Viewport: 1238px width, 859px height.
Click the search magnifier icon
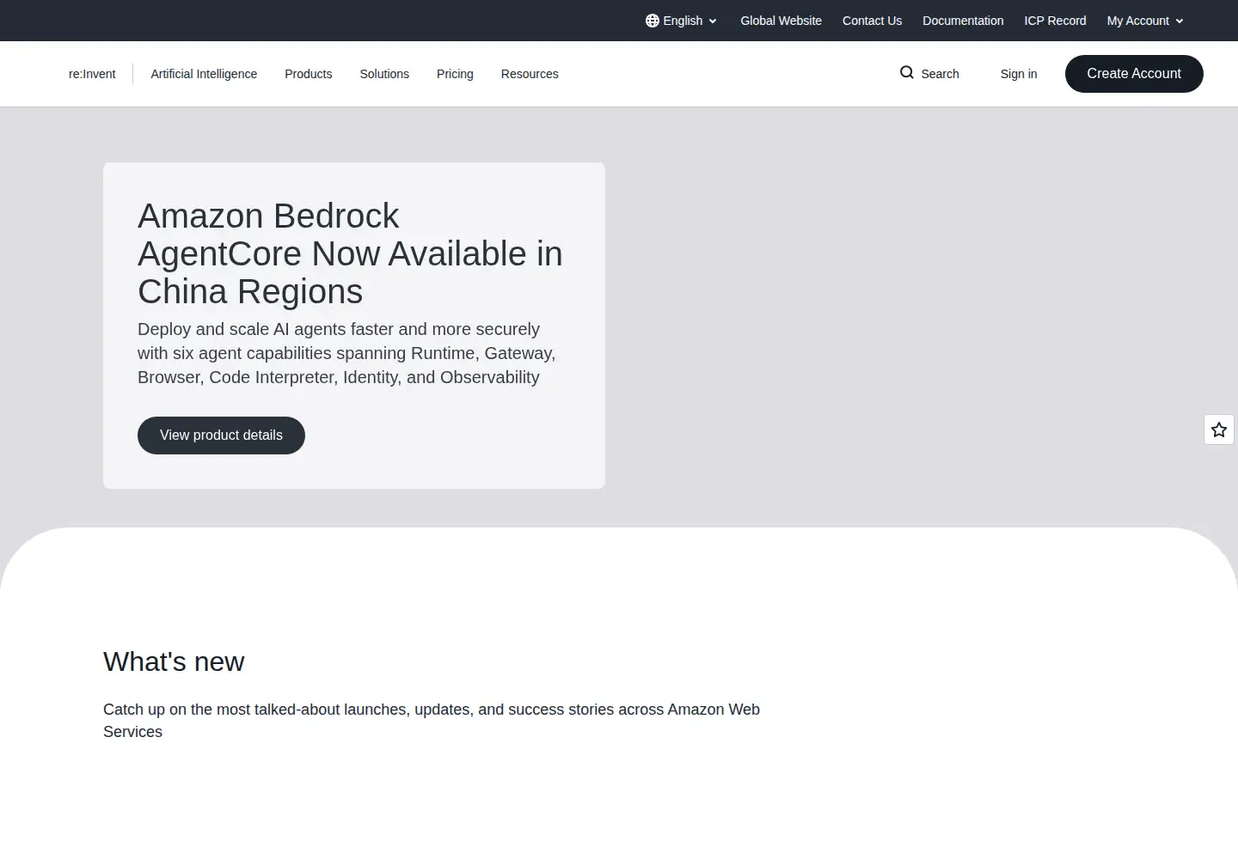point(907,73)
